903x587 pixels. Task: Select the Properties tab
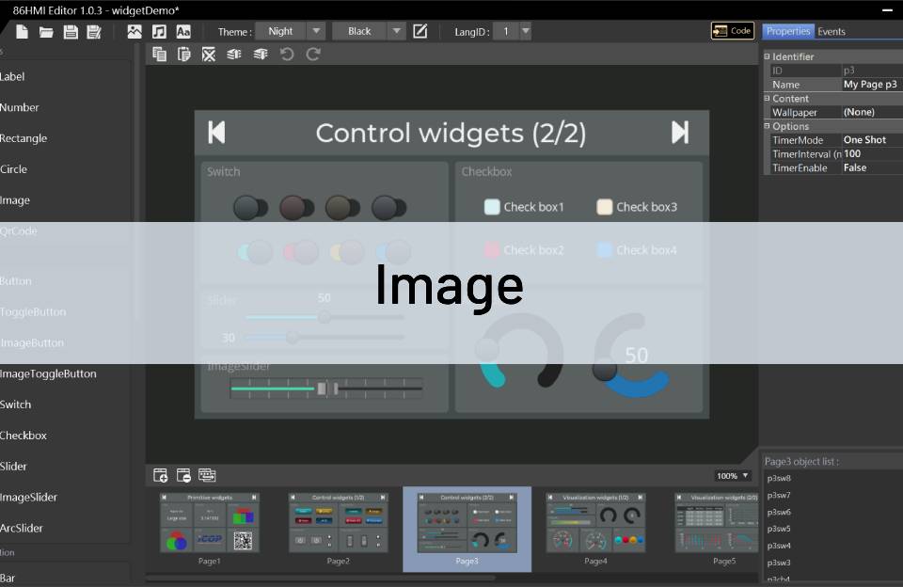[x=788, y=31]
